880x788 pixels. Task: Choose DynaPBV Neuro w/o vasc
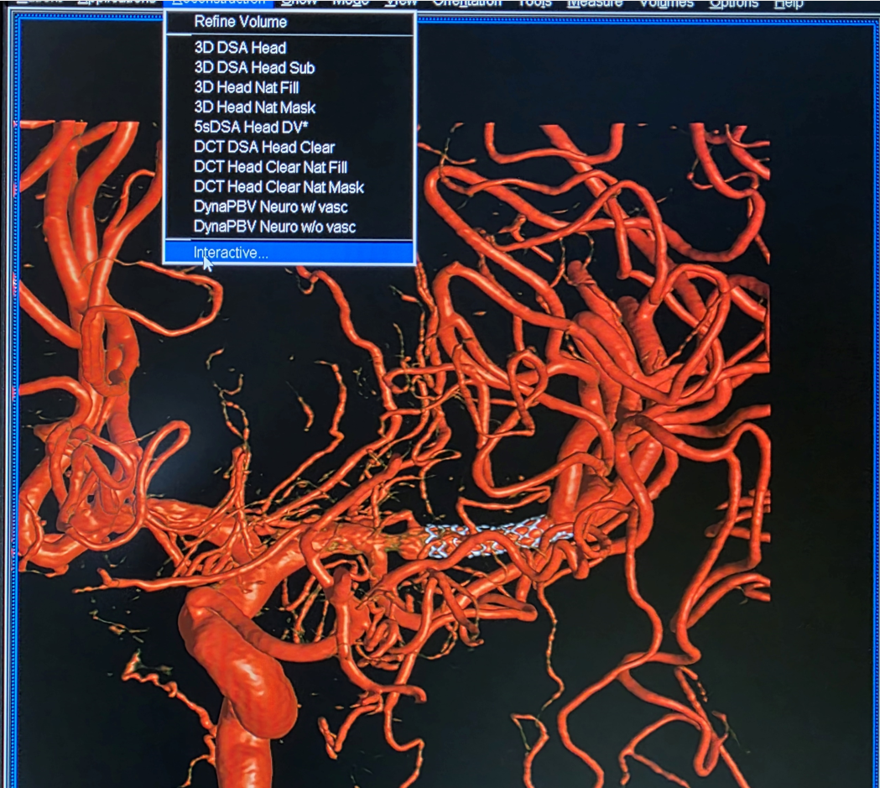click(274, 227)
